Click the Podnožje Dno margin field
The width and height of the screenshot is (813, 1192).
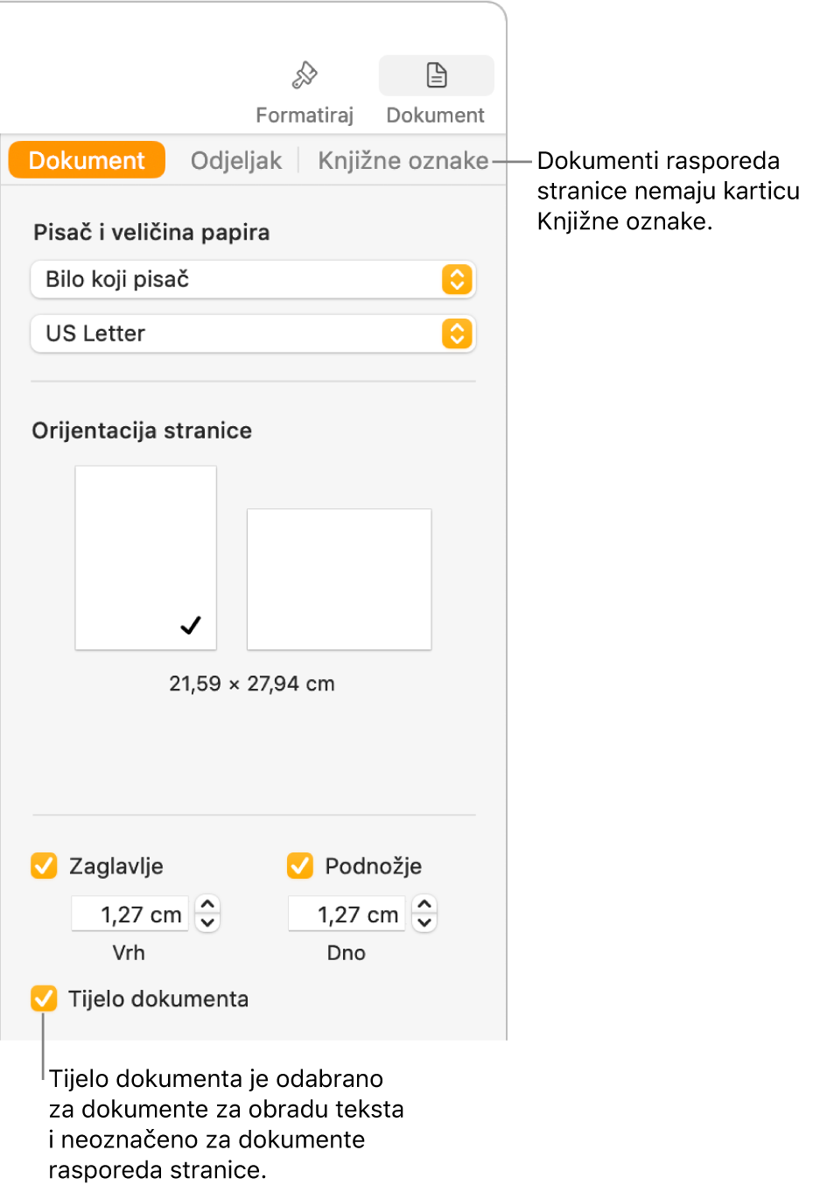click(347, 915)
